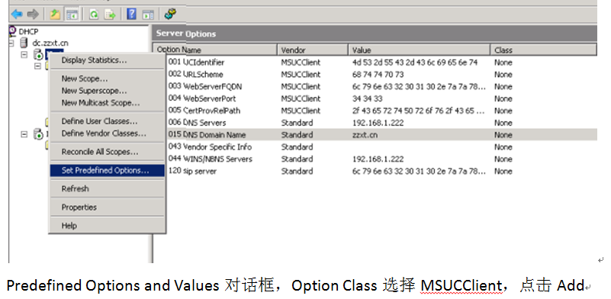
Task: Sort by the Value column header
Action: coord(420,50)
